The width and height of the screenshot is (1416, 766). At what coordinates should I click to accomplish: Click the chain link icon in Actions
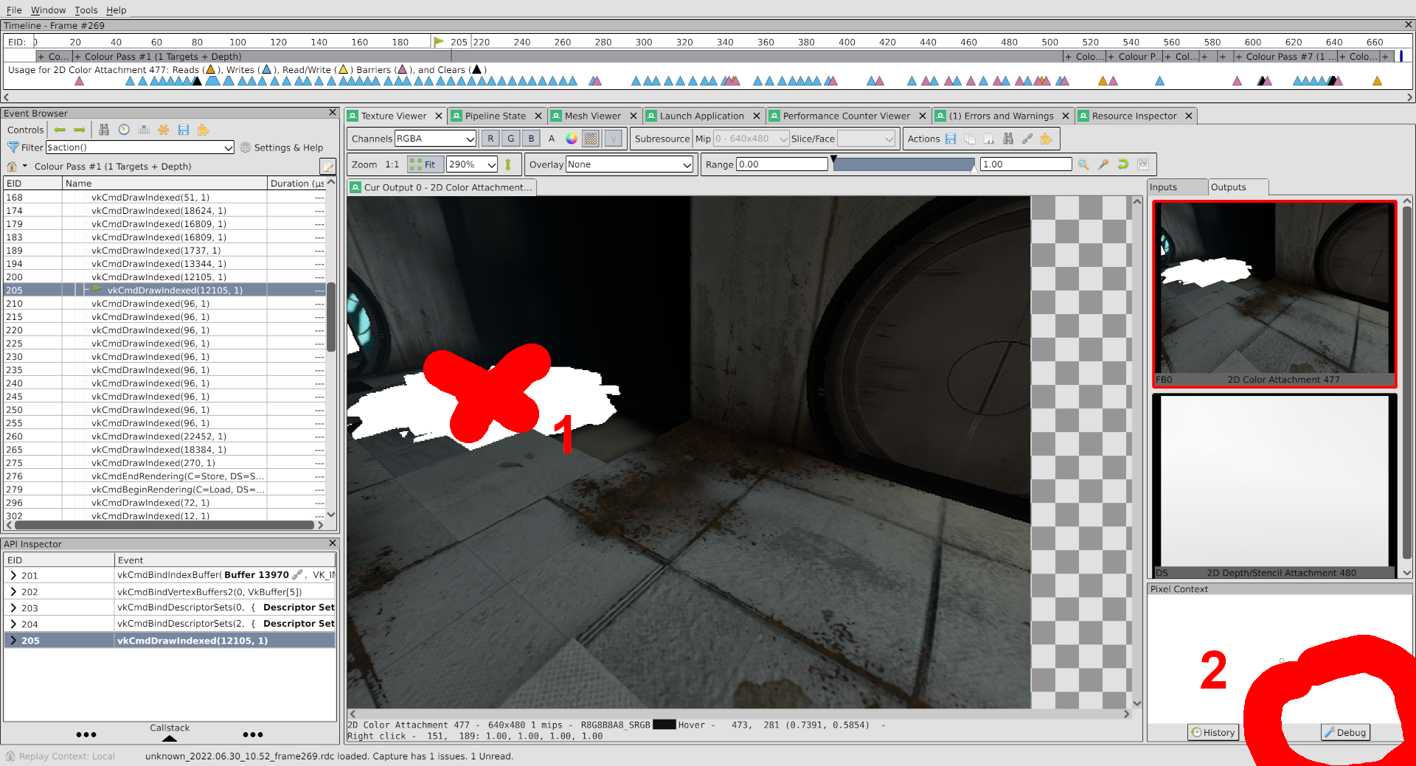point(1027,139)
